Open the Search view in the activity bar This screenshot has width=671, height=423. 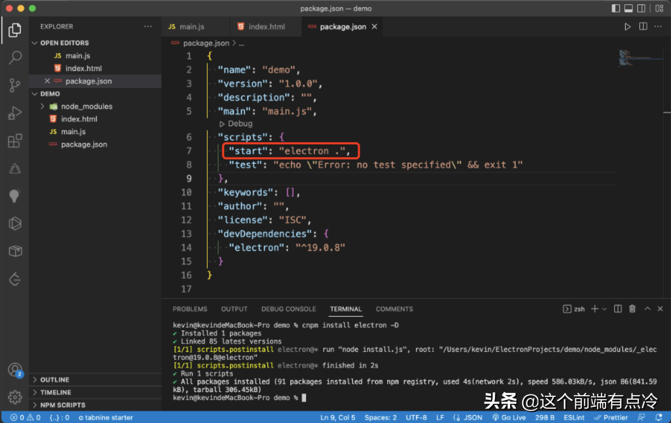pos(15,57)
